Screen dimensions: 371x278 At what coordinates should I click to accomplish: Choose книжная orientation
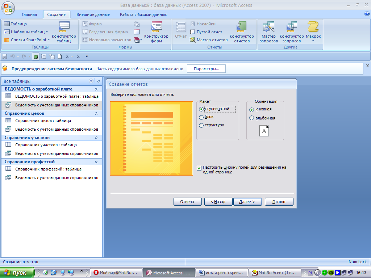coord(251,109)
